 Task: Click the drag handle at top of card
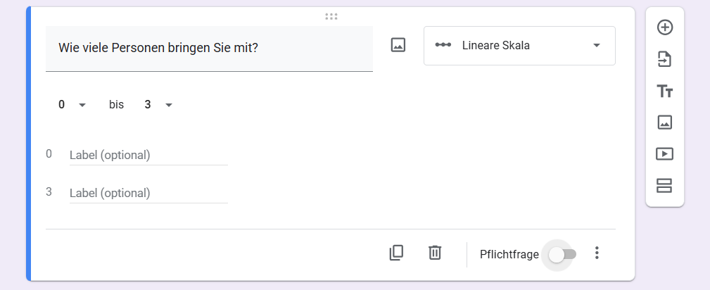click(x=331, y=16)
